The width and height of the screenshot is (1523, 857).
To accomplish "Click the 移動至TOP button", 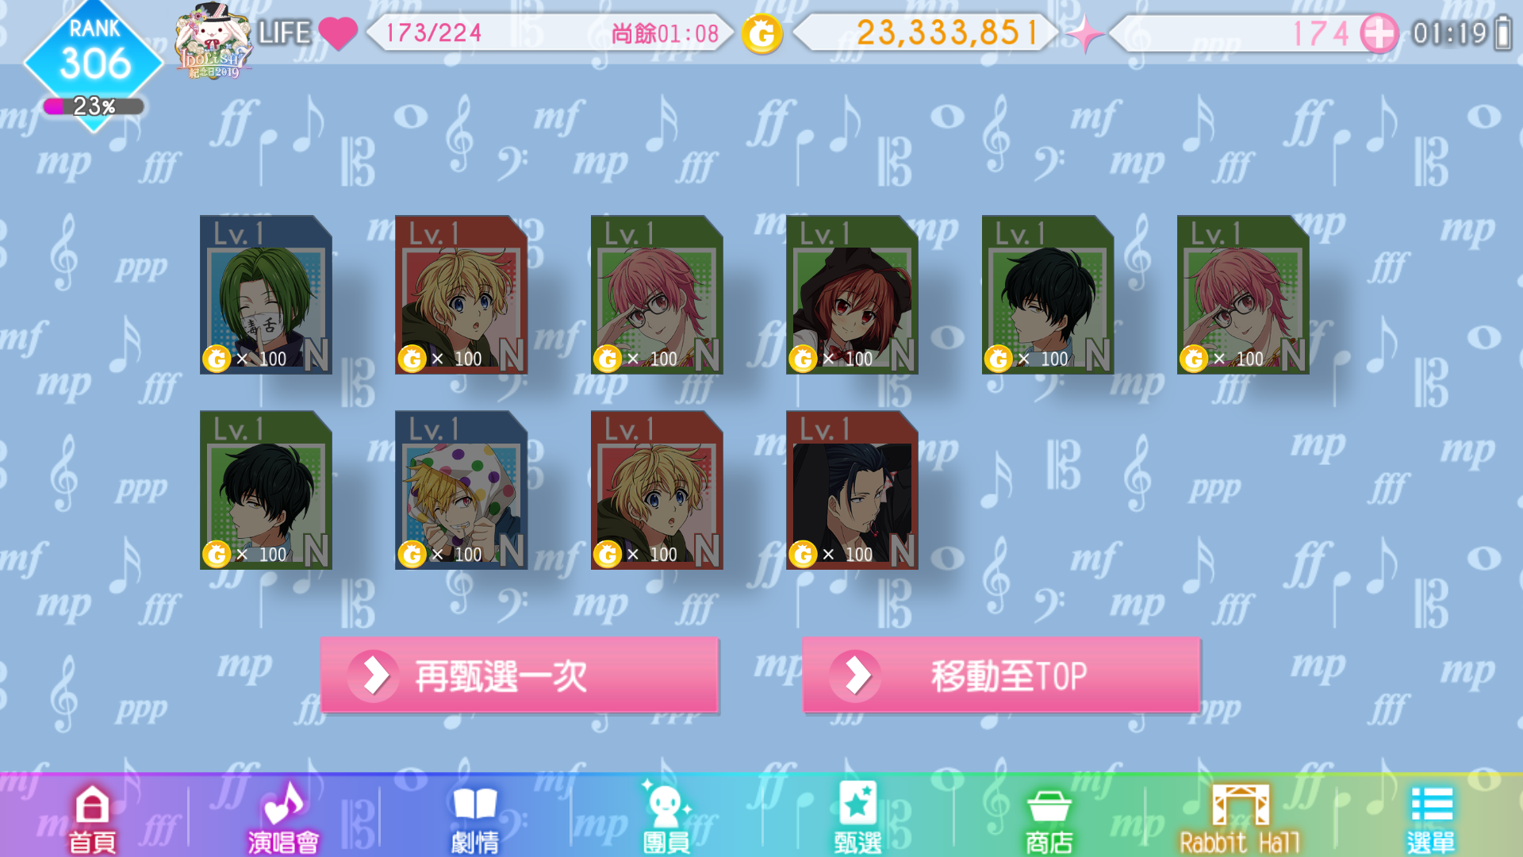I will coord(1001,675).
